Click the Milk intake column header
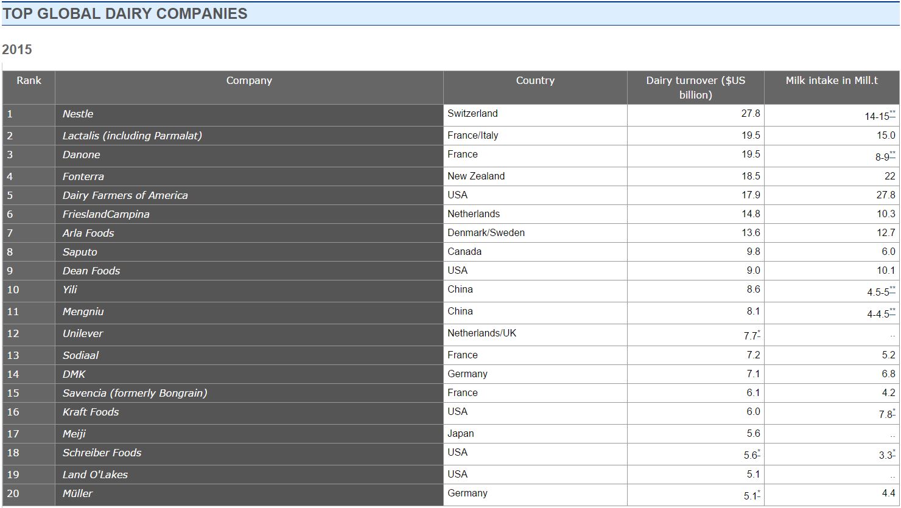Viewport: 901px width, 508px height. 832,88
